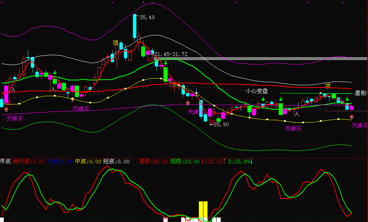Screen dimensions: 368x222
Task: Click the 天缘买 label left of 25.90 low
Action: 195,112
